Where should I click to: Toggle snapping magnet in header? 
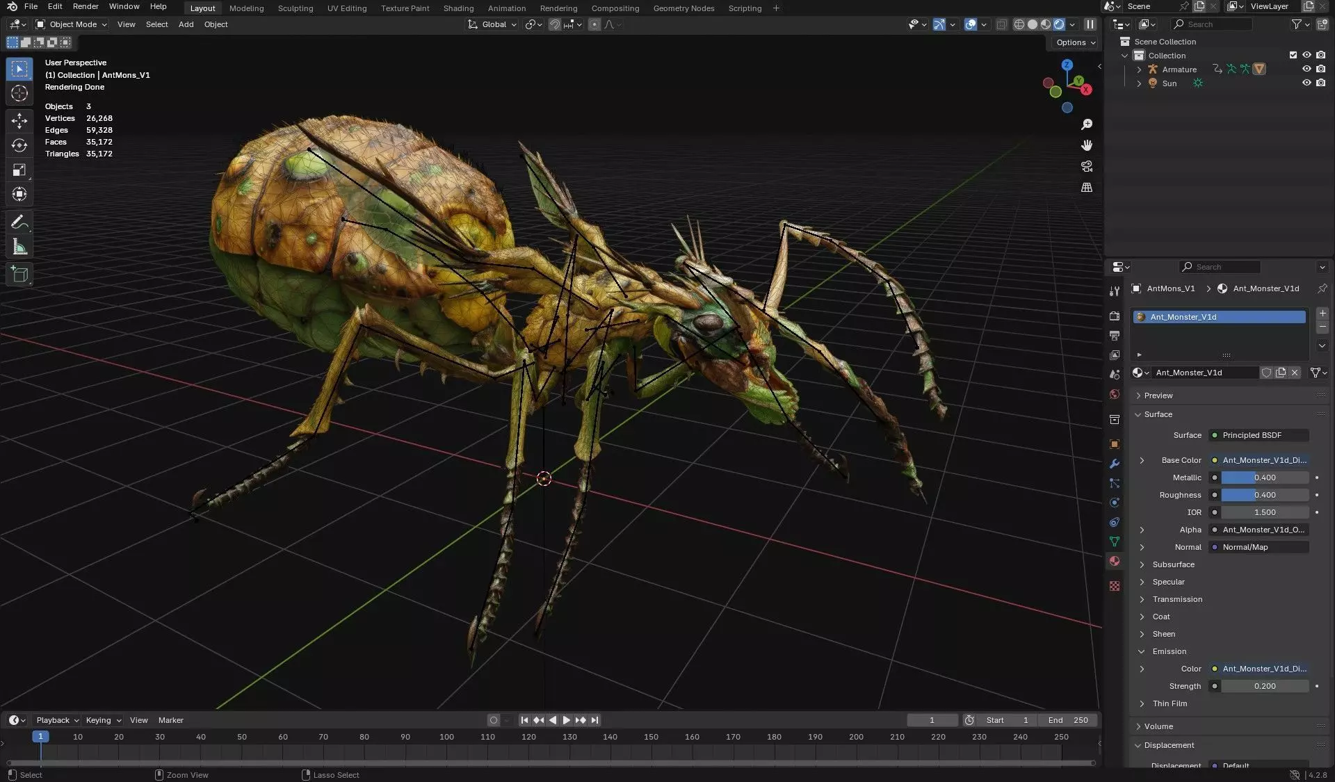pyautogui.click(x=555, y=24)
